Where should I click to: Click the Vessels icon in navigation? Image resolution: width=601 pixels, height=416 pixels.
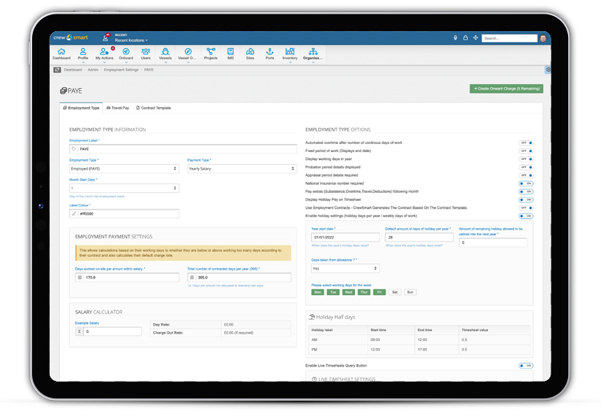[165, 53]
